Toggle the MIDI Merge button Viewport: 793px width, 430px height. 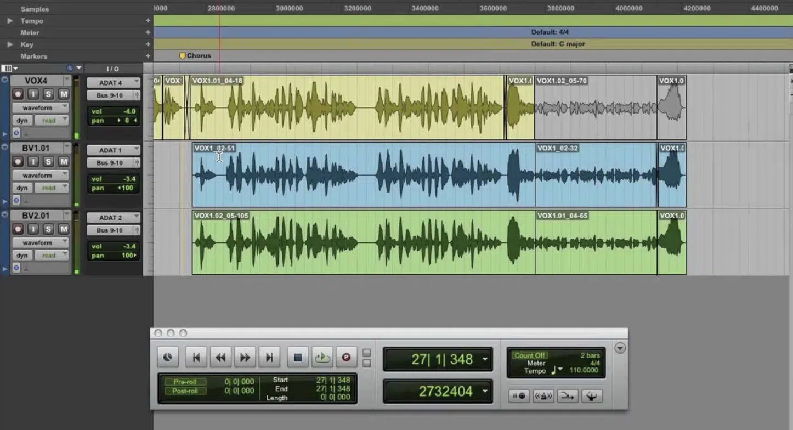(x=568, y=396)
